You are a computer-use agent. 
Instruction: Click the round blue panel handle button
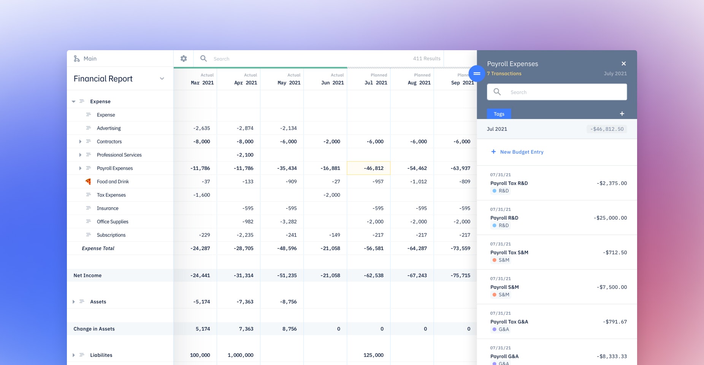pyautogui.click(x=477, y=73)
